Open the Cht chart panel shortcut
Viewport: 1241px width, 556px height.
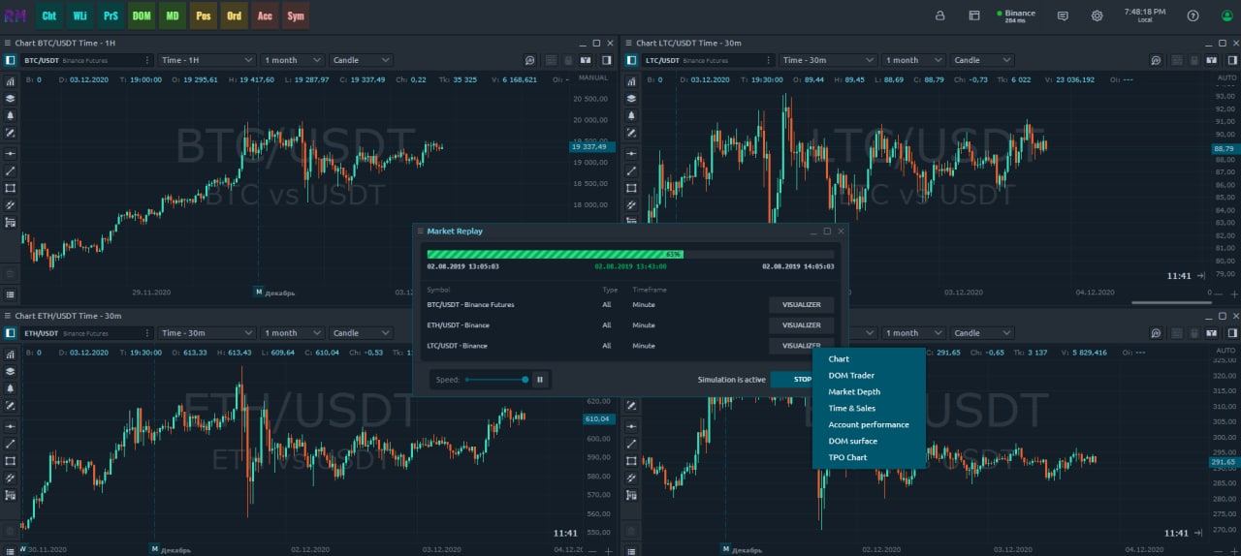point(48,15)
